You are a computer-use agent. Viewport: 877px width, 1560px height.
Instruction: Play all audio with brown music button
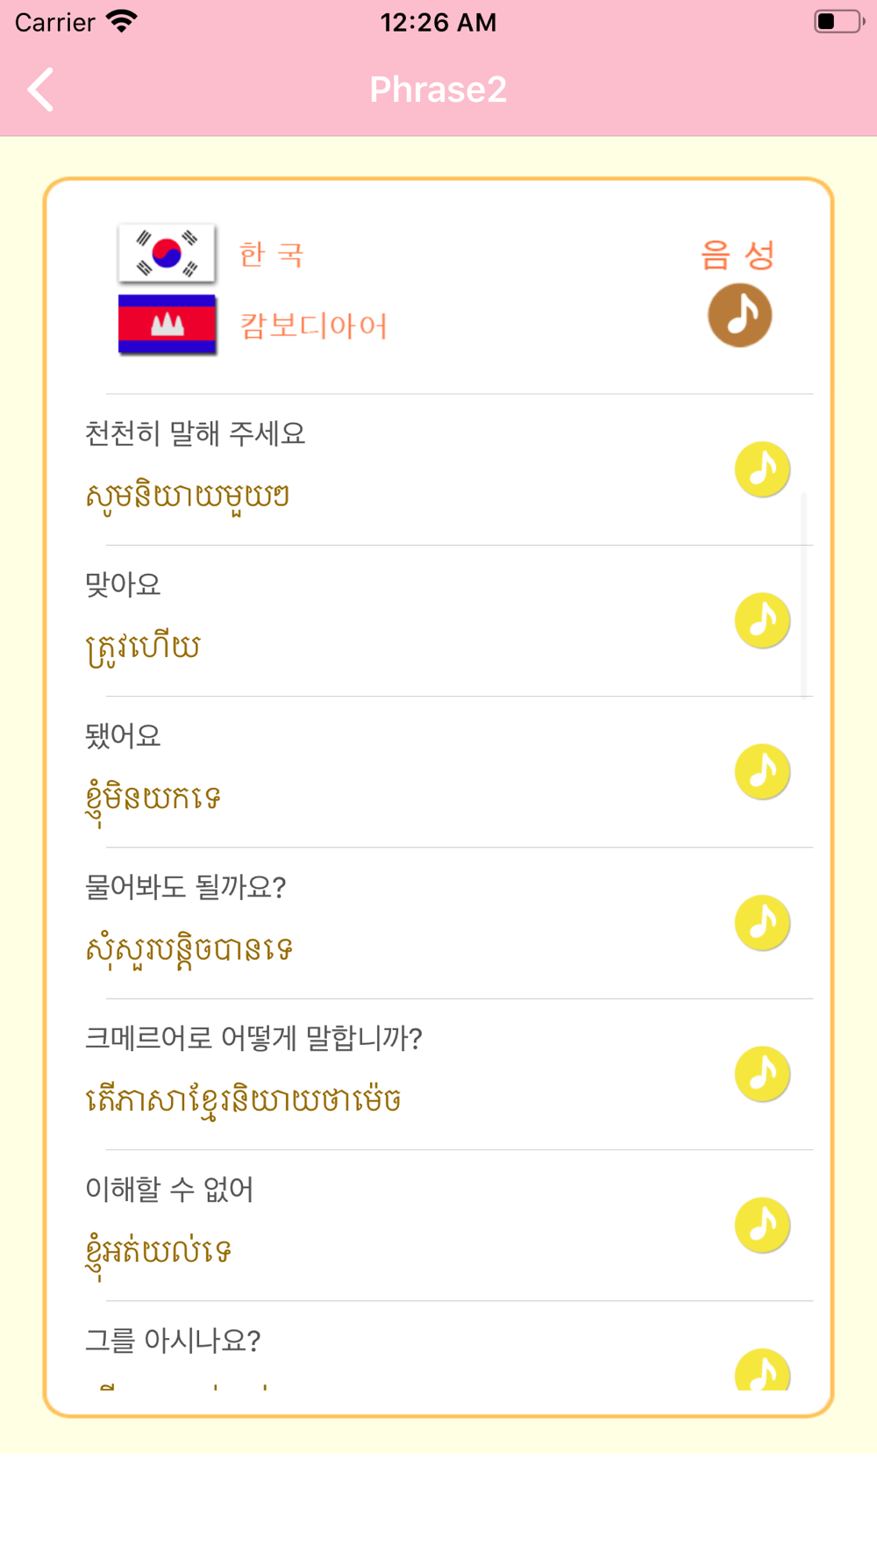point(739,315)
